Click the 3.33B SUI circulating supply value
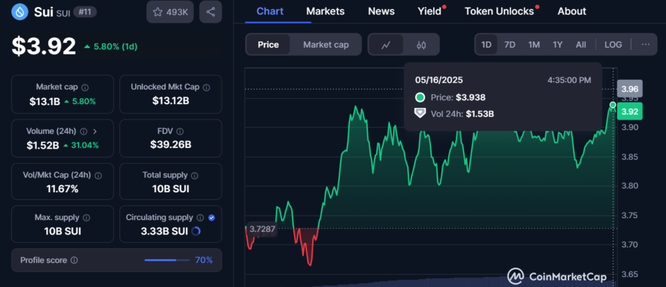 (165, 231)
